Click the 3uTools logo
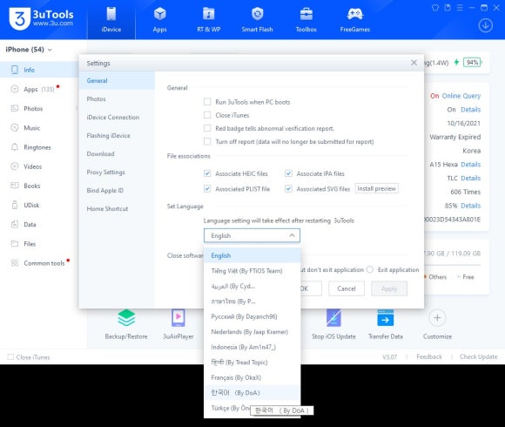The width and height of the screenshot is (505, 427). [41, 18]
